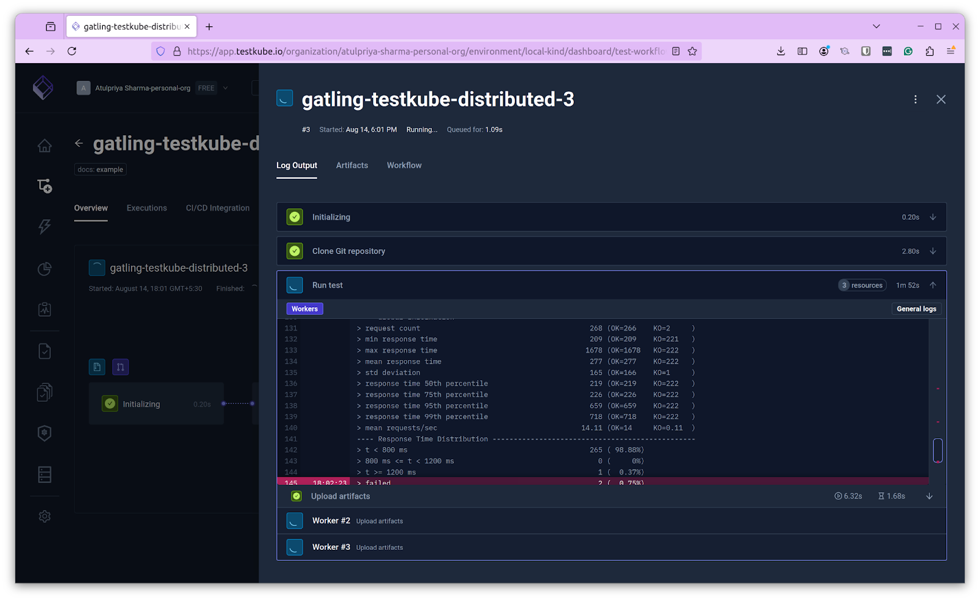Close the gatling-testkube browser tab
Screen dimensions: 980x600
(187, 26)
